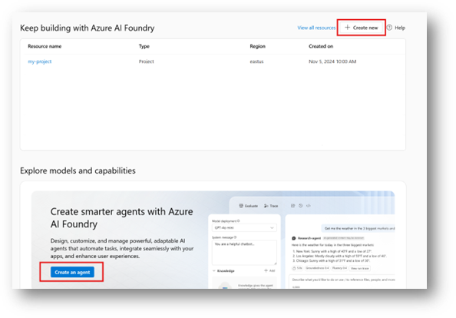This screenshot has height=318, width=456.
Task: Click the Create new button
Action: pyautogui.click(x=362, y=28)
